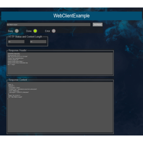The height and width of the screenshot is (143, 143).
Task: Click the URL input field
Action: 49,25
